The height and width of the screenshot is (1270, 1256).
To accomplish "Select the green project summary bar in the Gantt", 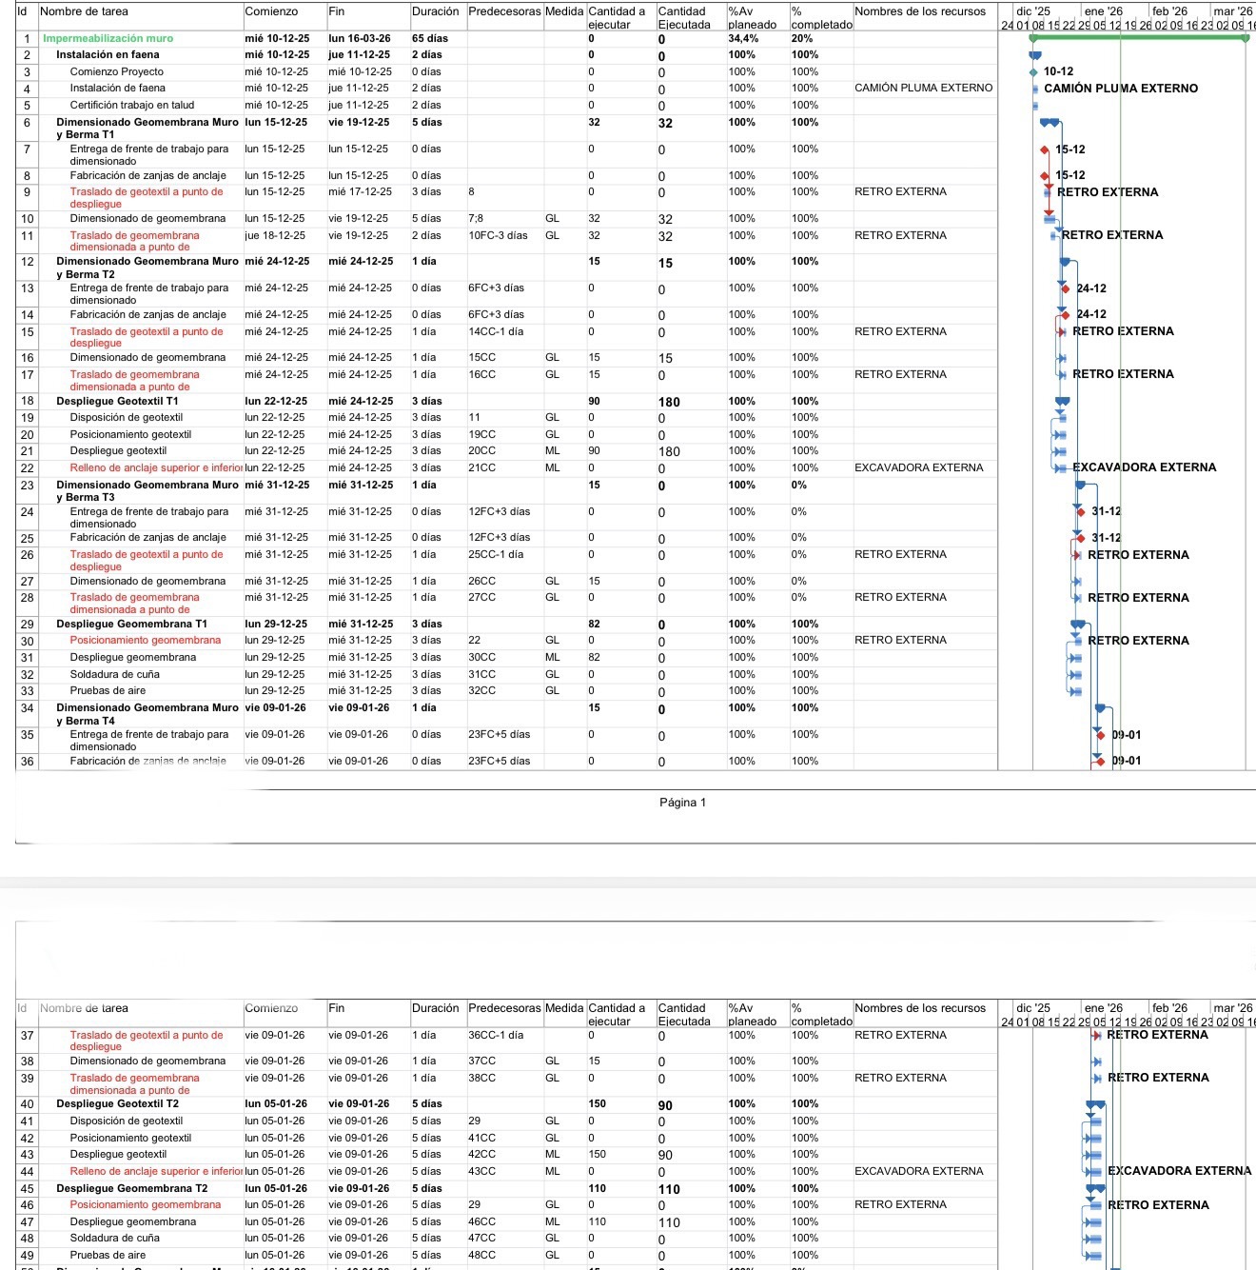I will pyautogui.click(x=1139, y=38).
